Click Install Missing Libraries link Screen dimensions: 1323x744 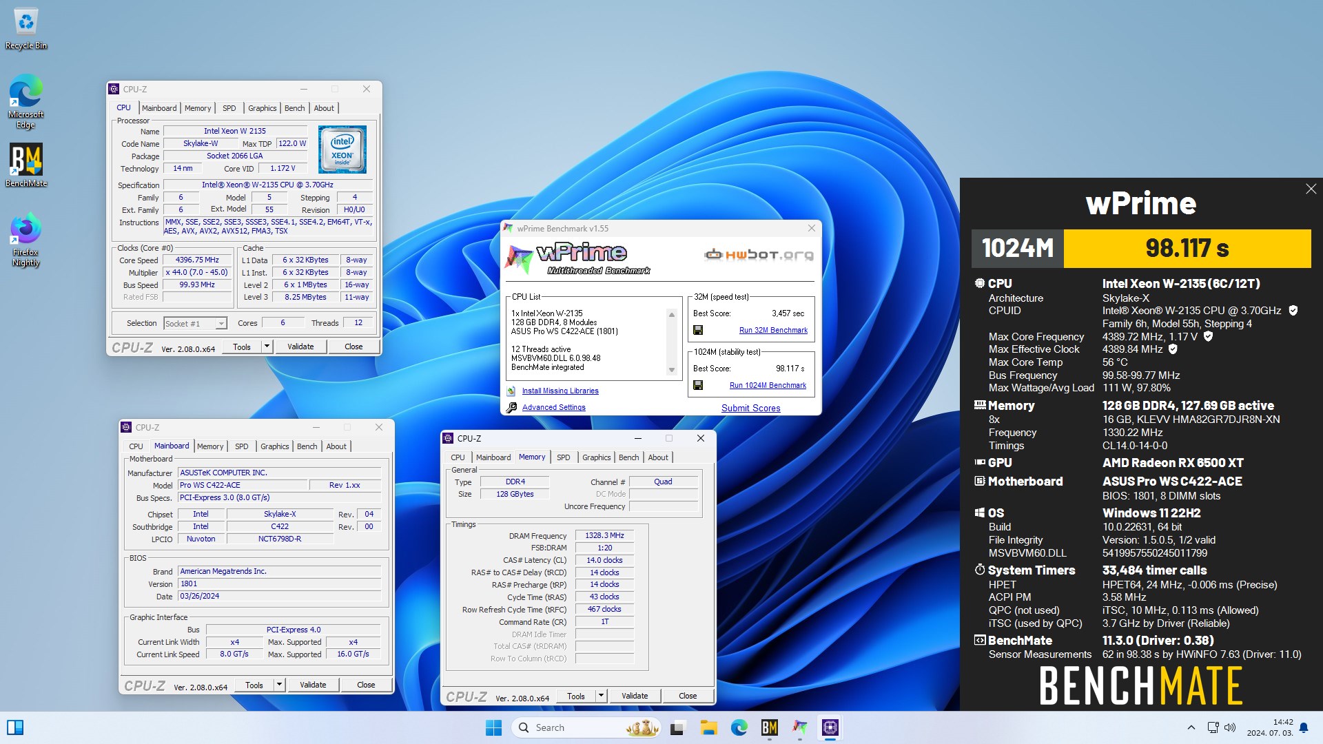click(x=560, y=391)
